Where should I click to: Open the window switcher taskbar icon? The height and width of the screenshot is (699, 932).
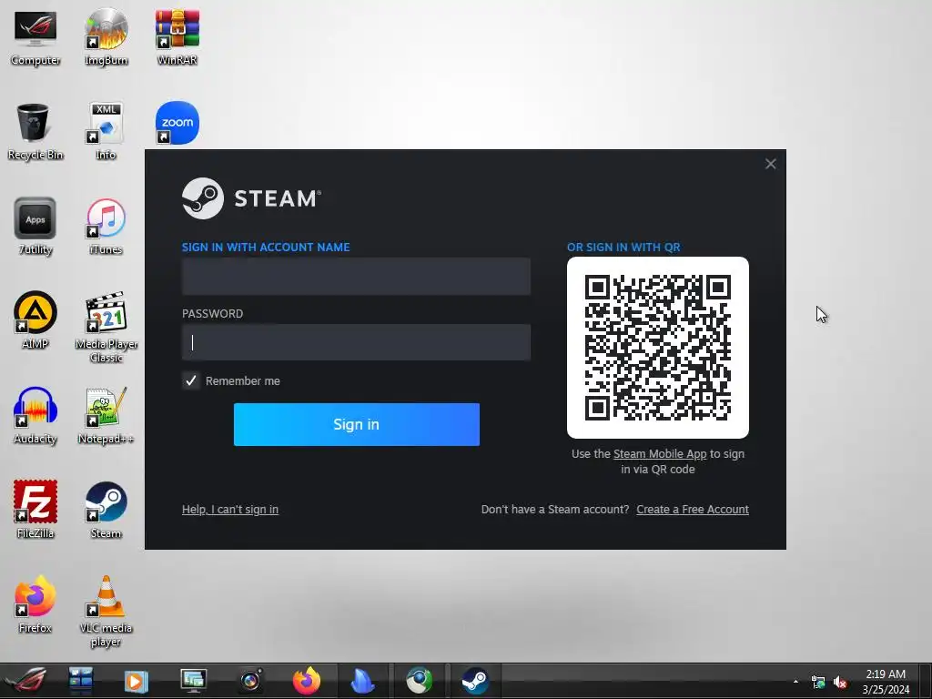80,681
